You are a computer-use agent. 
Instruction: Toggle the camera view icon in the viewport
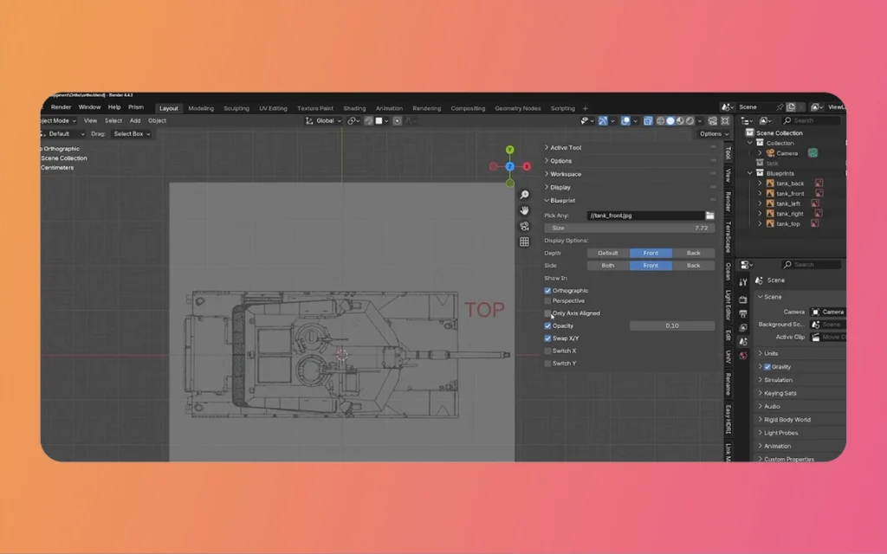click(x=524, y=226)
